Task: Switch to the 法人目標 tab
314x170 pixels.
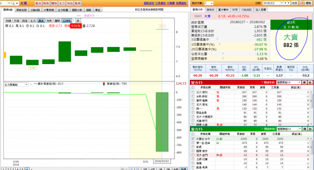Action: click(261, 10)
